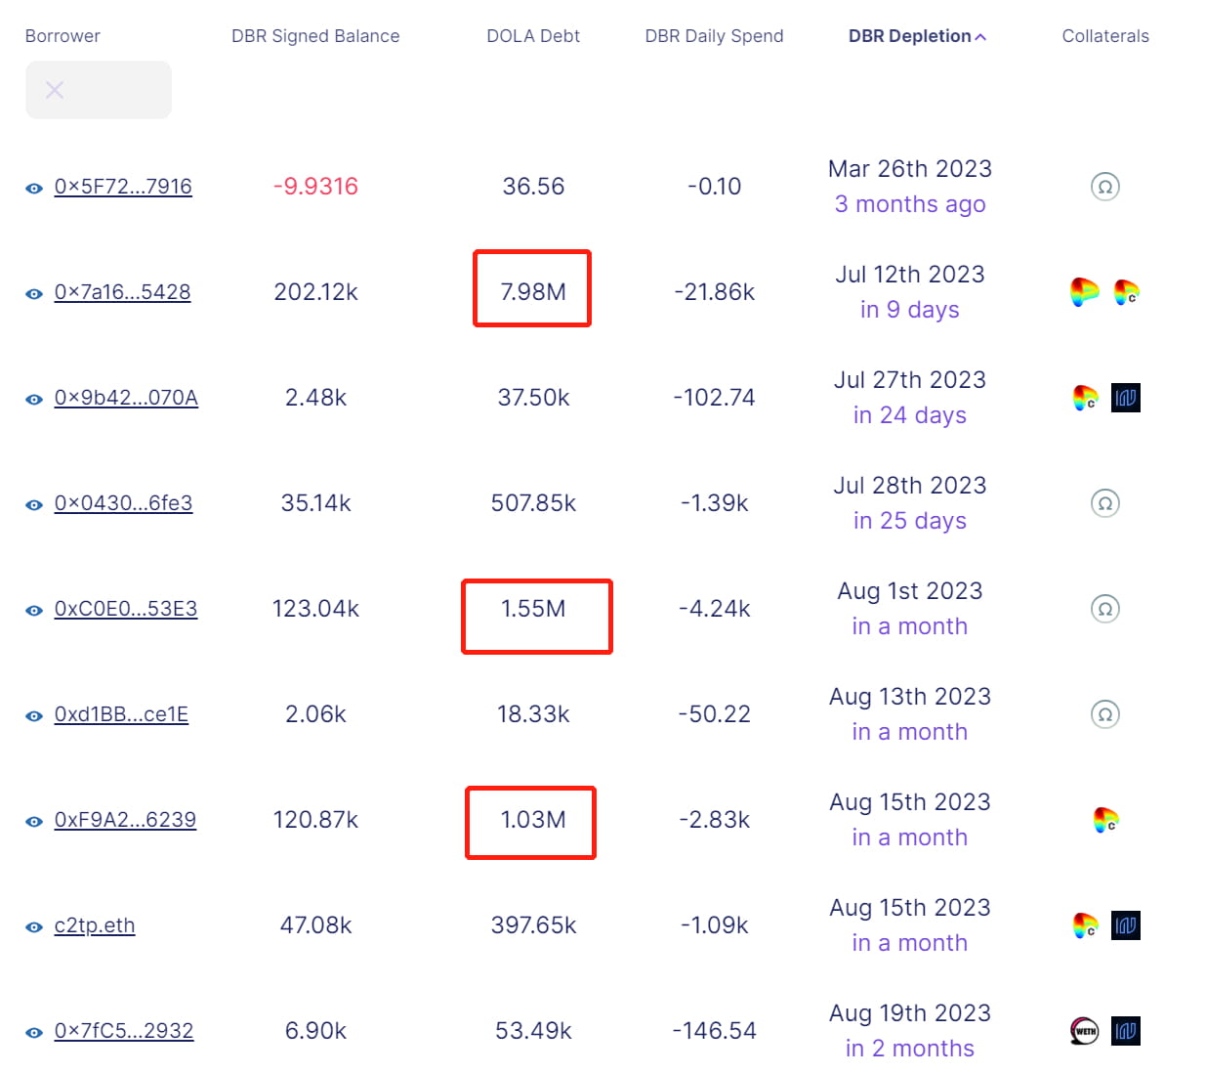This screenshot has width=1206, height=1073.
Task: Click the eye icon beside 0x5F72...7916
Action: click(x=34, y=189)
